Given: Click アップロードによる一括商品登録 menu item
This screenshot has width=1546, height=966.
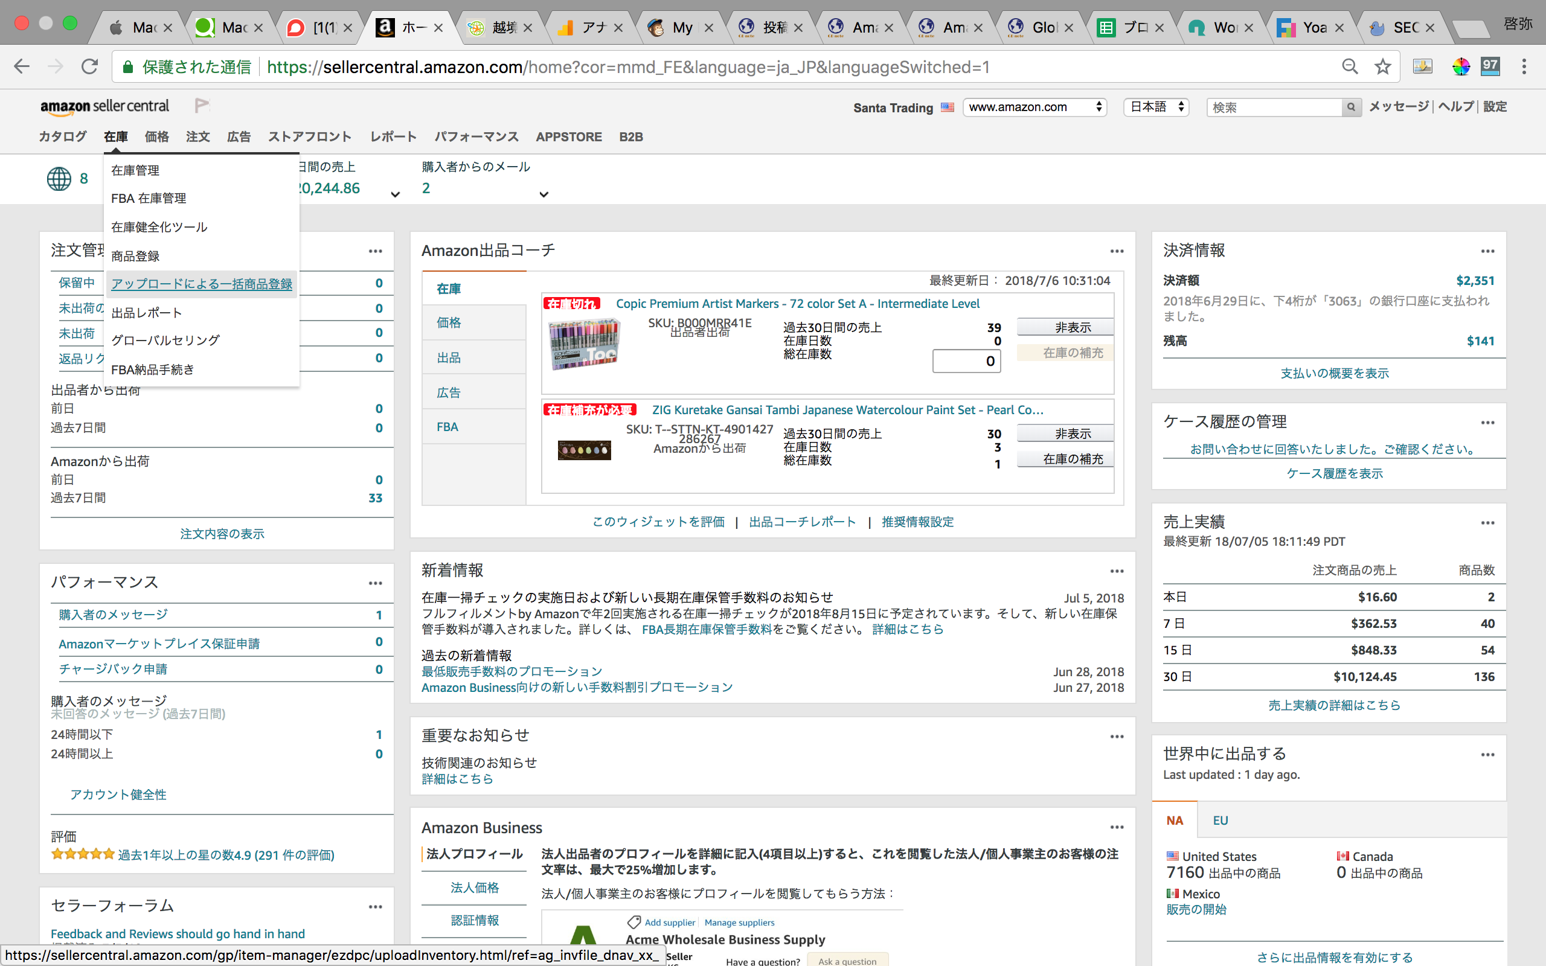Looking at the screenshot, I should coord(202,284).
